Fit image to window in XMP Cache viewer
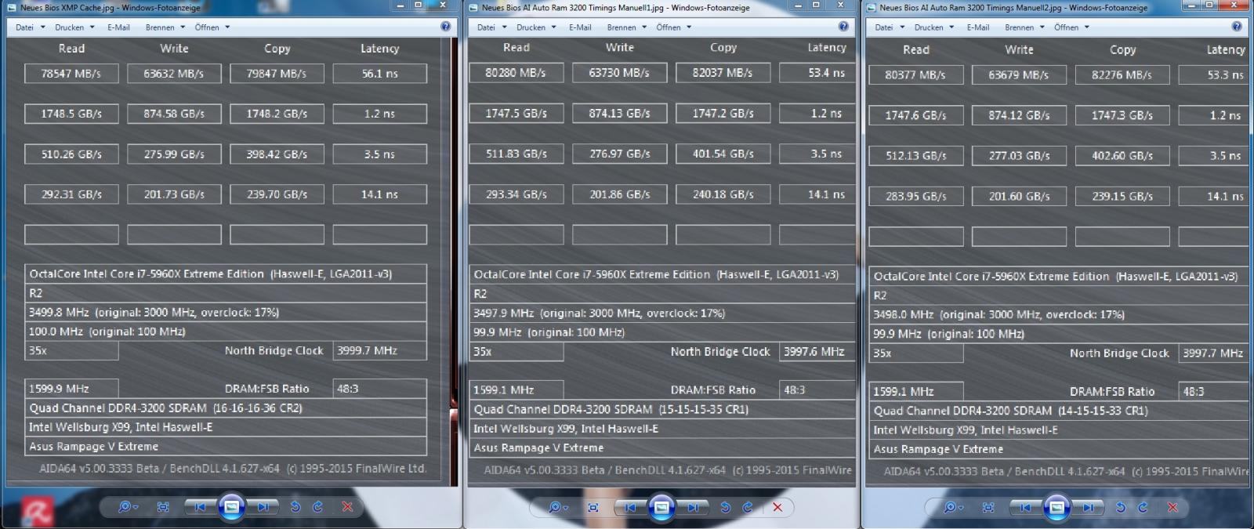The width and height of the screenshot is (1254, 529). (163, 507)
